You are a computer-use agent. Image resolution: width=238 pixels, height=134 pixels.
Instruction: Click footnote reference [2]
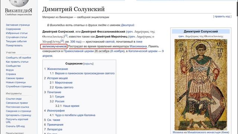pyautogui.click(x=62, y=41)
